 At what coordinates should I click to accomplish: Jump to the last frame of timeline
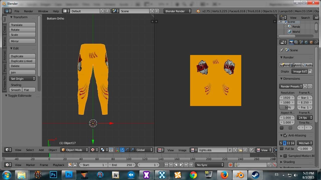[x=191, y=165]
